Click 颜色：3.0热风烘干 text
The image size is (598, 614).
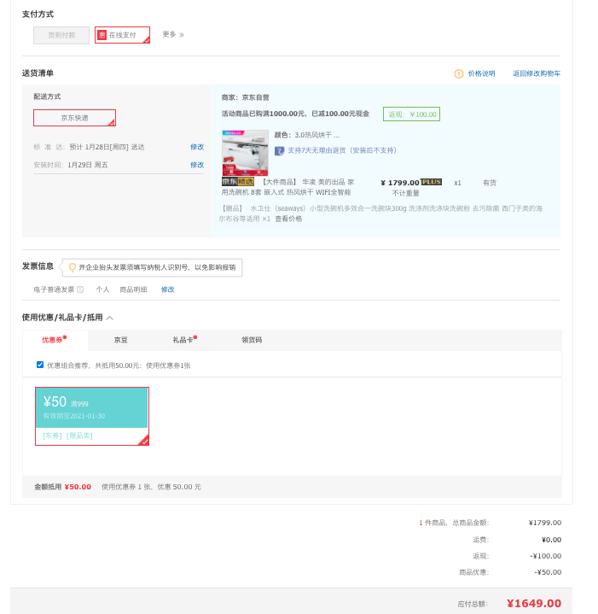point(307,135)
